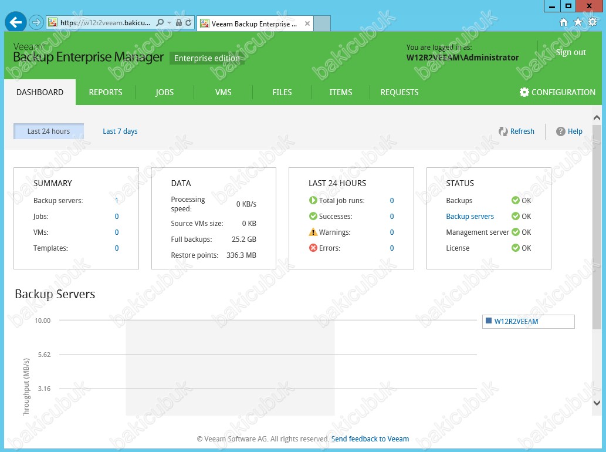This screenshot has width=606, height=452.
Task: Open the JOBS tab
Action: [165, 92]
